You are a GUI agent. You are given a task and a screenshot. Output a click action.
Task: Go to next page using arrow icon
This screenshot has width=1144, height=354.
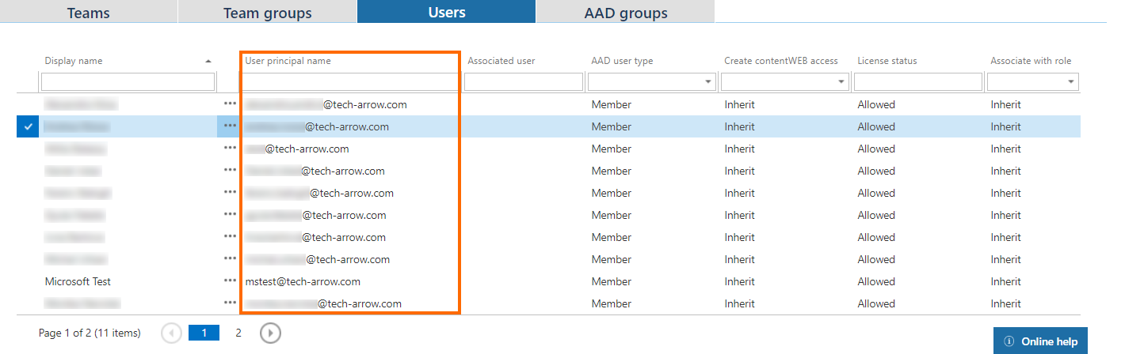pyautogui.click(x=270, y=333)
